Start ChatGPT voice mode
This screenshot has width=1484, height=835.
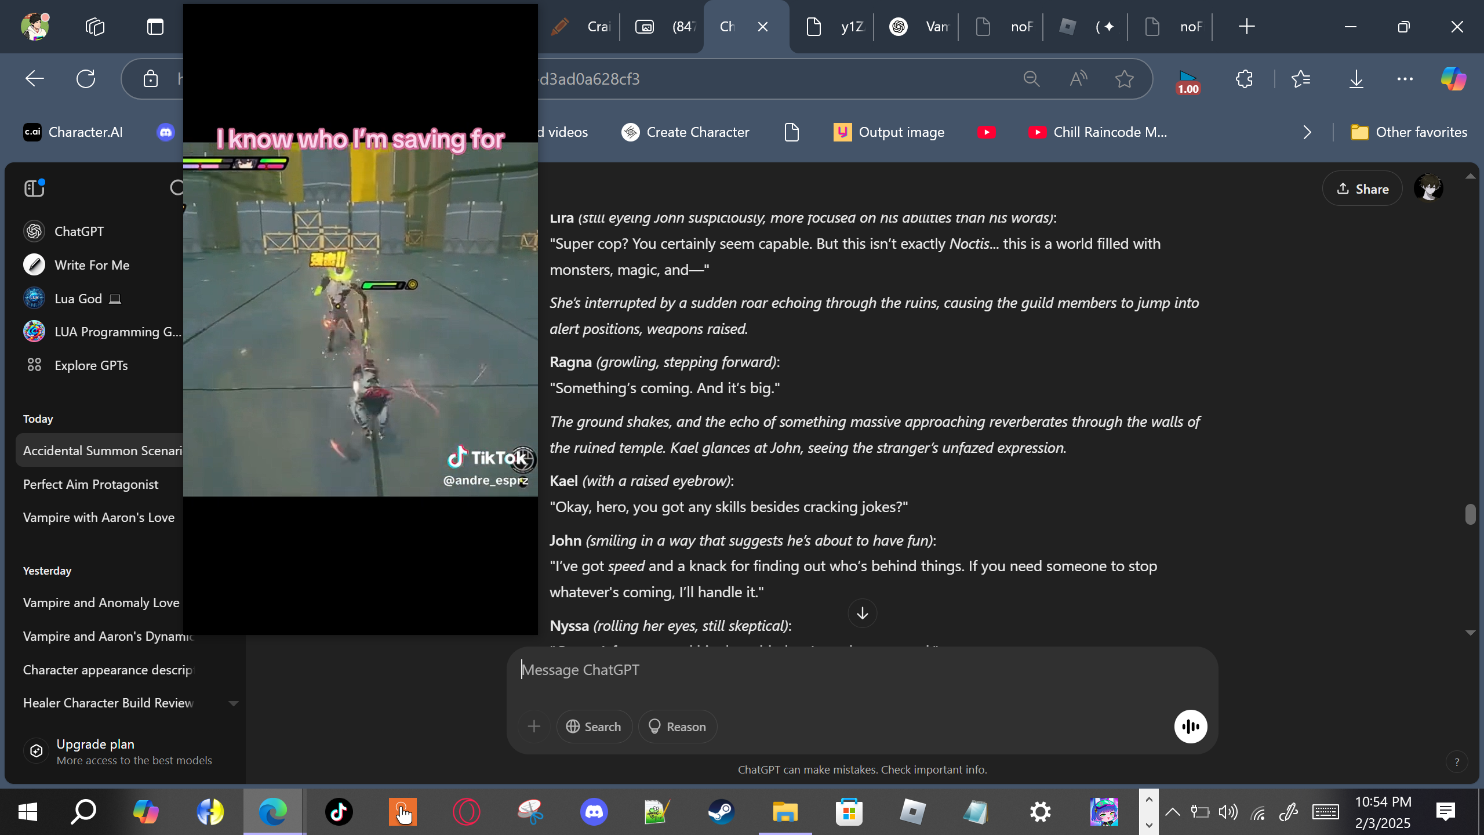point(1191,727)
